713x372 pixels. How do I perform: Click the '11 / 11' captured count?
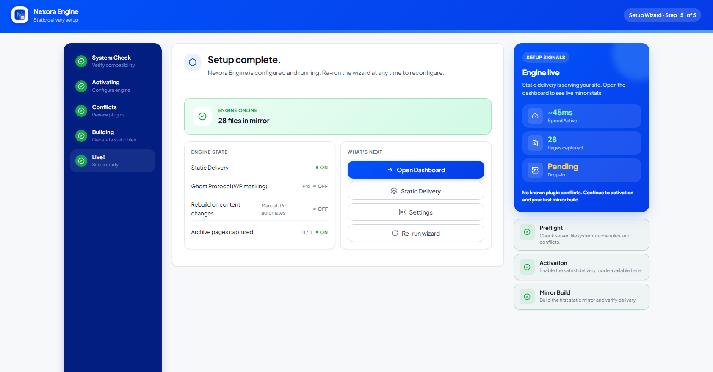(x=307, y=232)
